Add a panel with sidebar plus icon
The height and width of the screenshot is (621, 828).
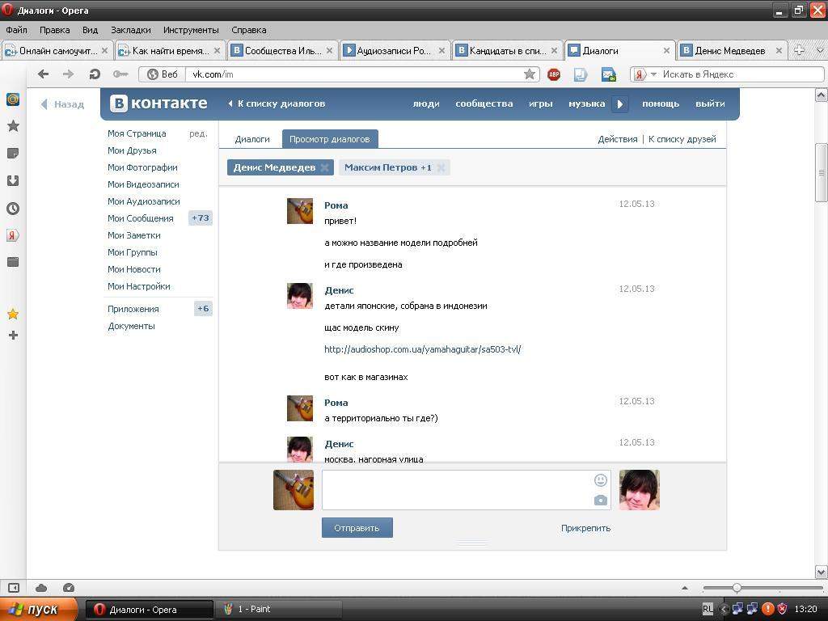click(x=13, y=335)
